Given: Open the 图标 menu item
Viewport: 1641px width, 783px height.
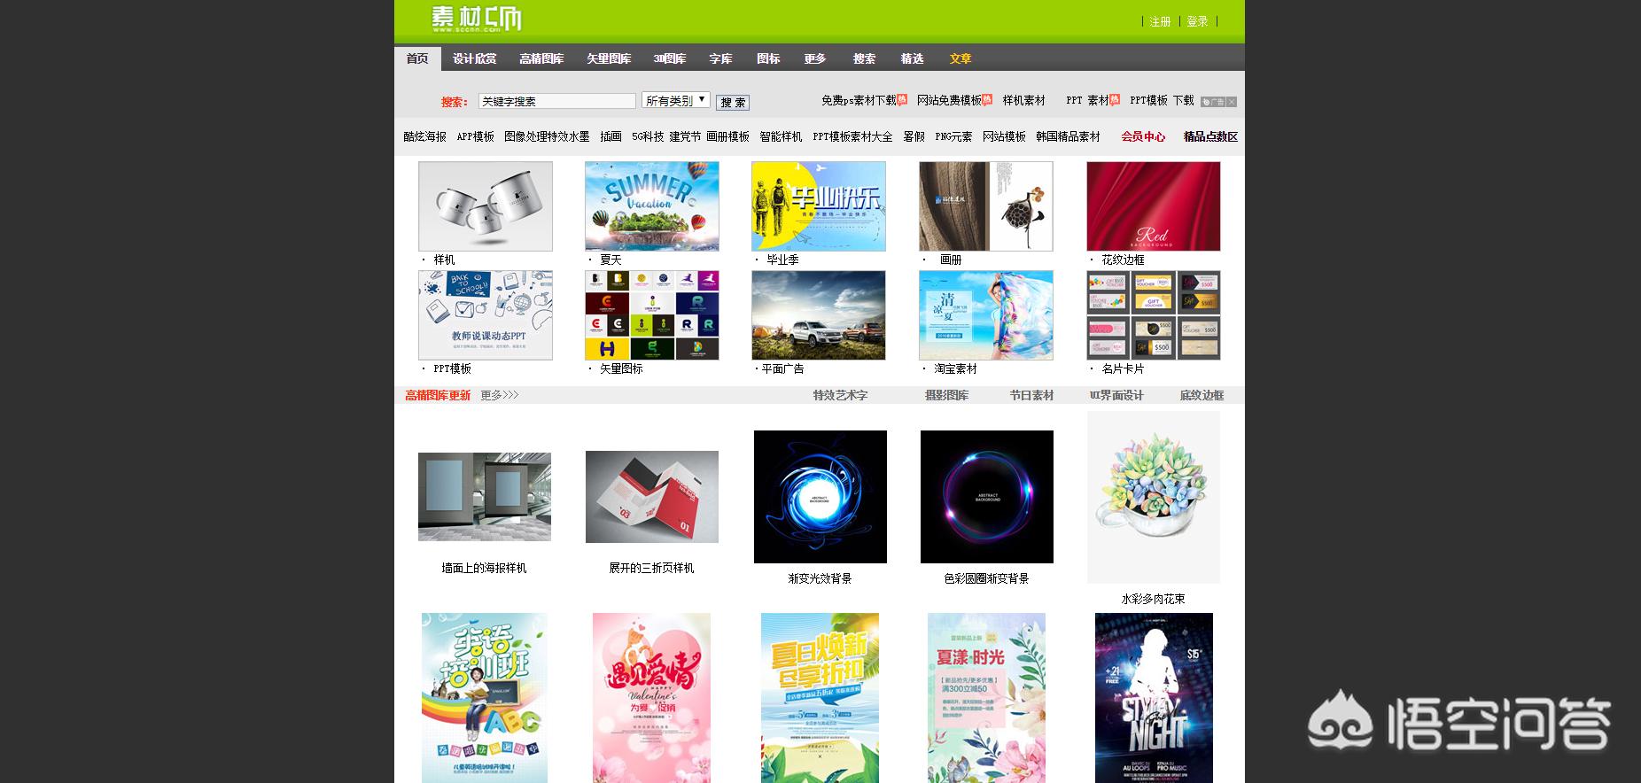Looking at the screenshot, I should [768, 58].
